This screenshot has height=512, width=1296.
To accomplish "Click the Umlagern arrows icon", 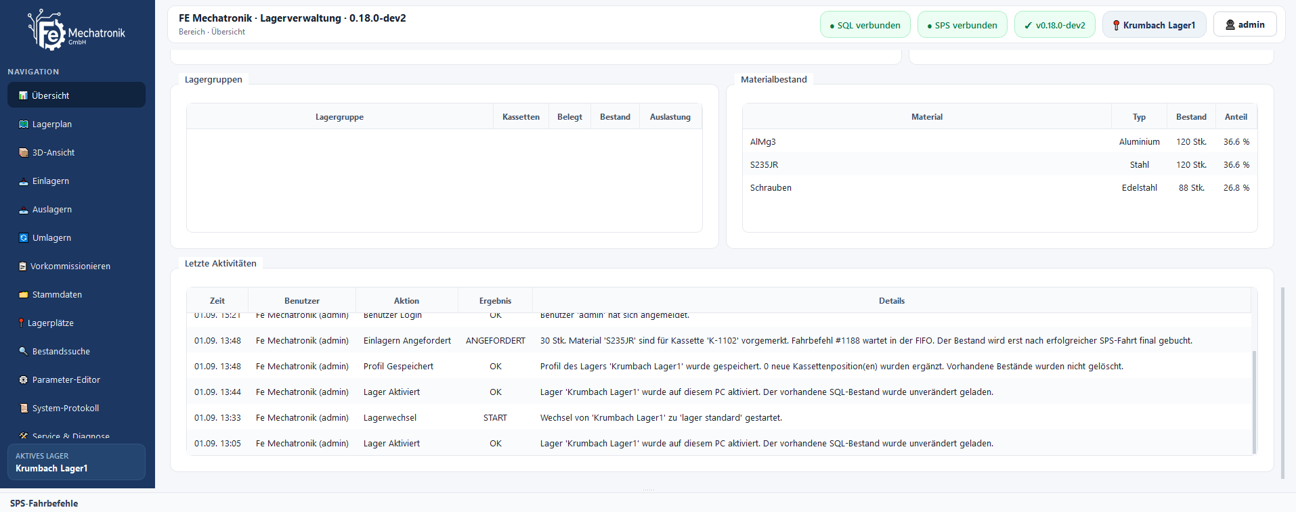I will point(24,238).
